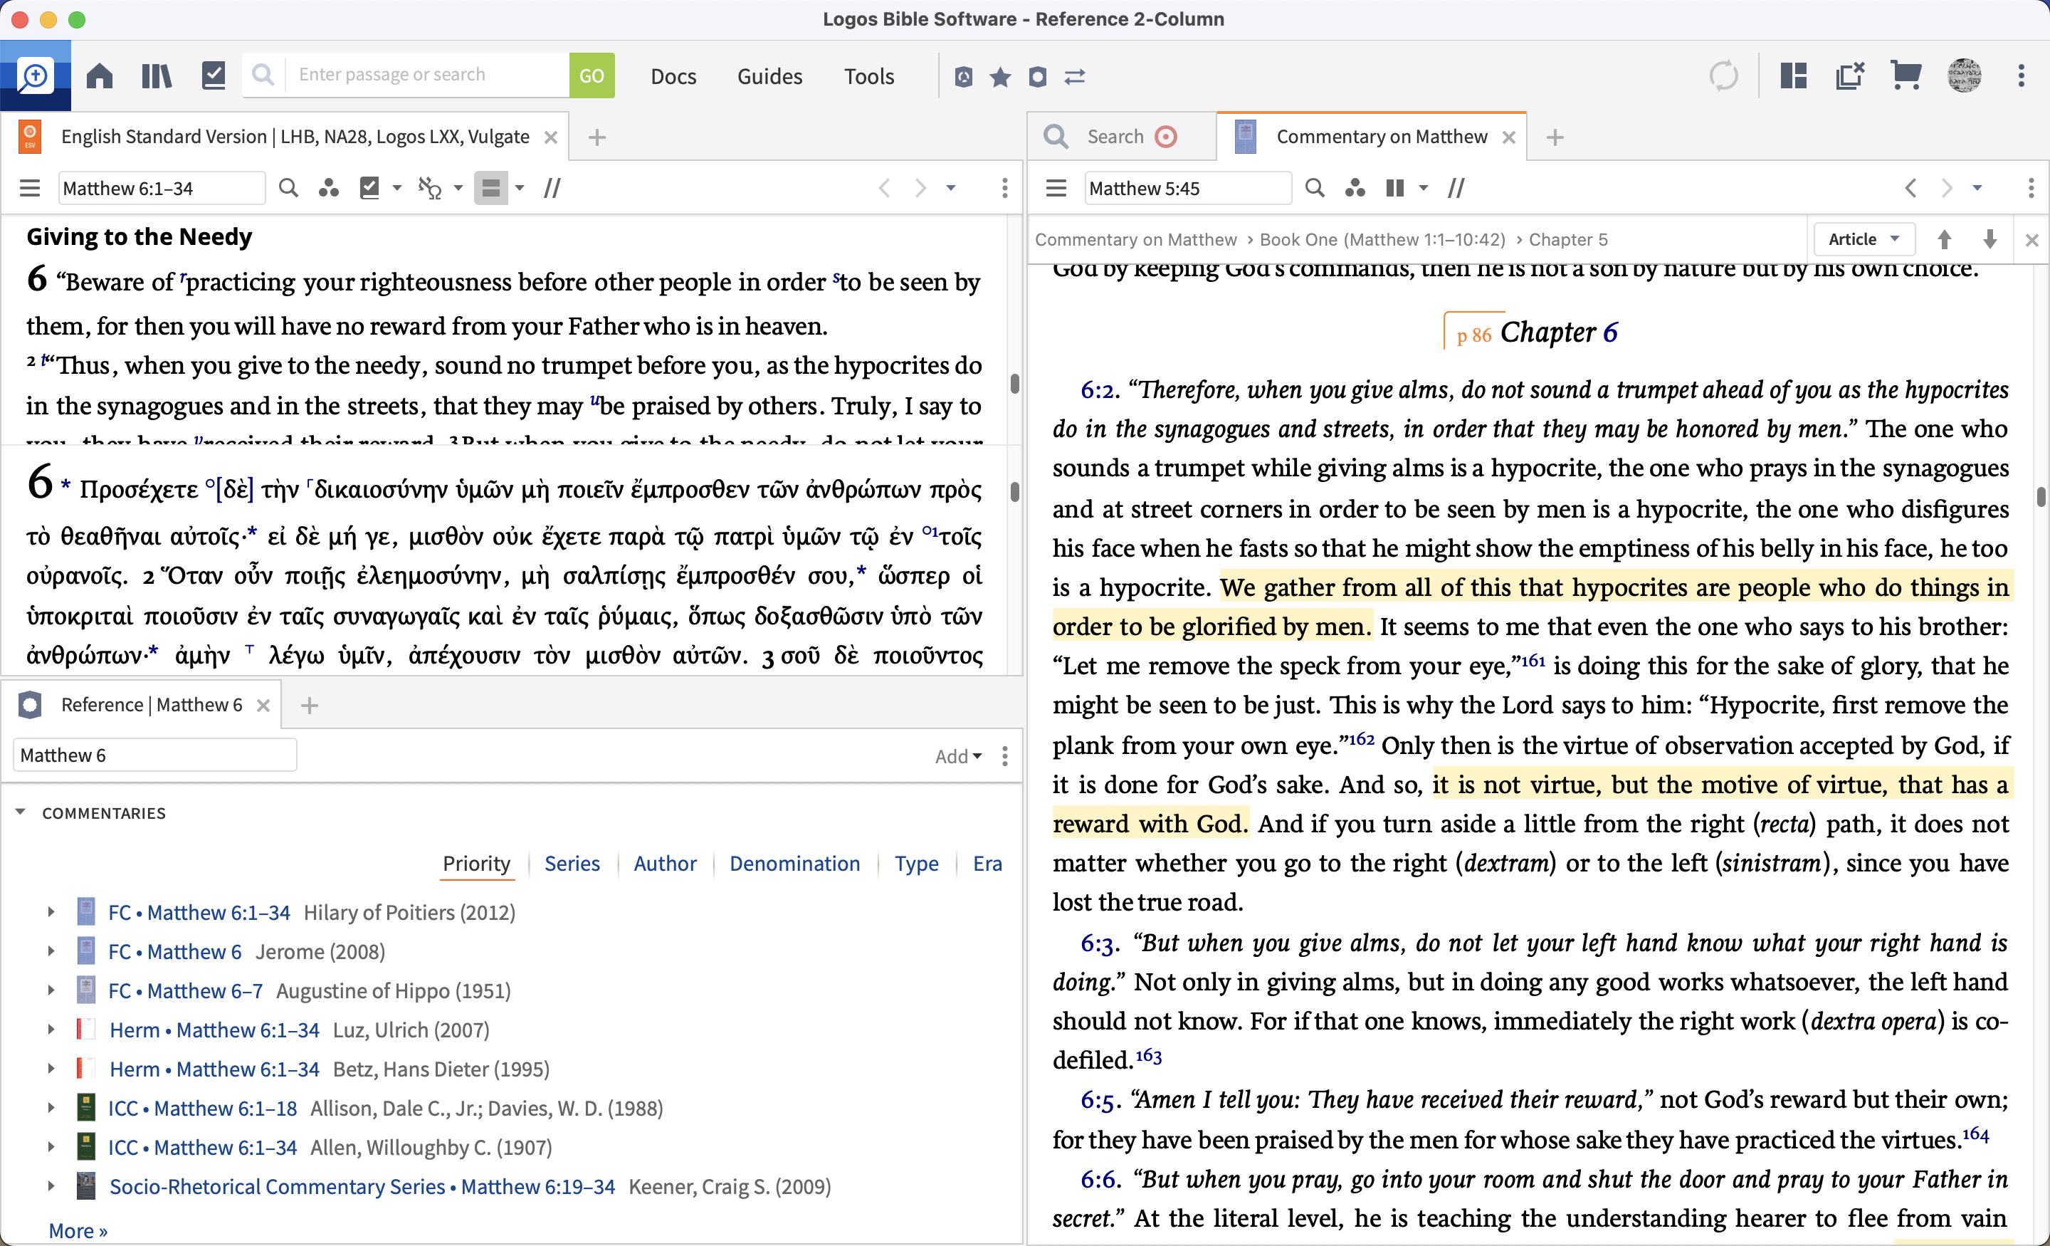Screen dimensions: 2050x1246
Task: Toggle the multiple resources view button
Action: [x=491, y=188]
